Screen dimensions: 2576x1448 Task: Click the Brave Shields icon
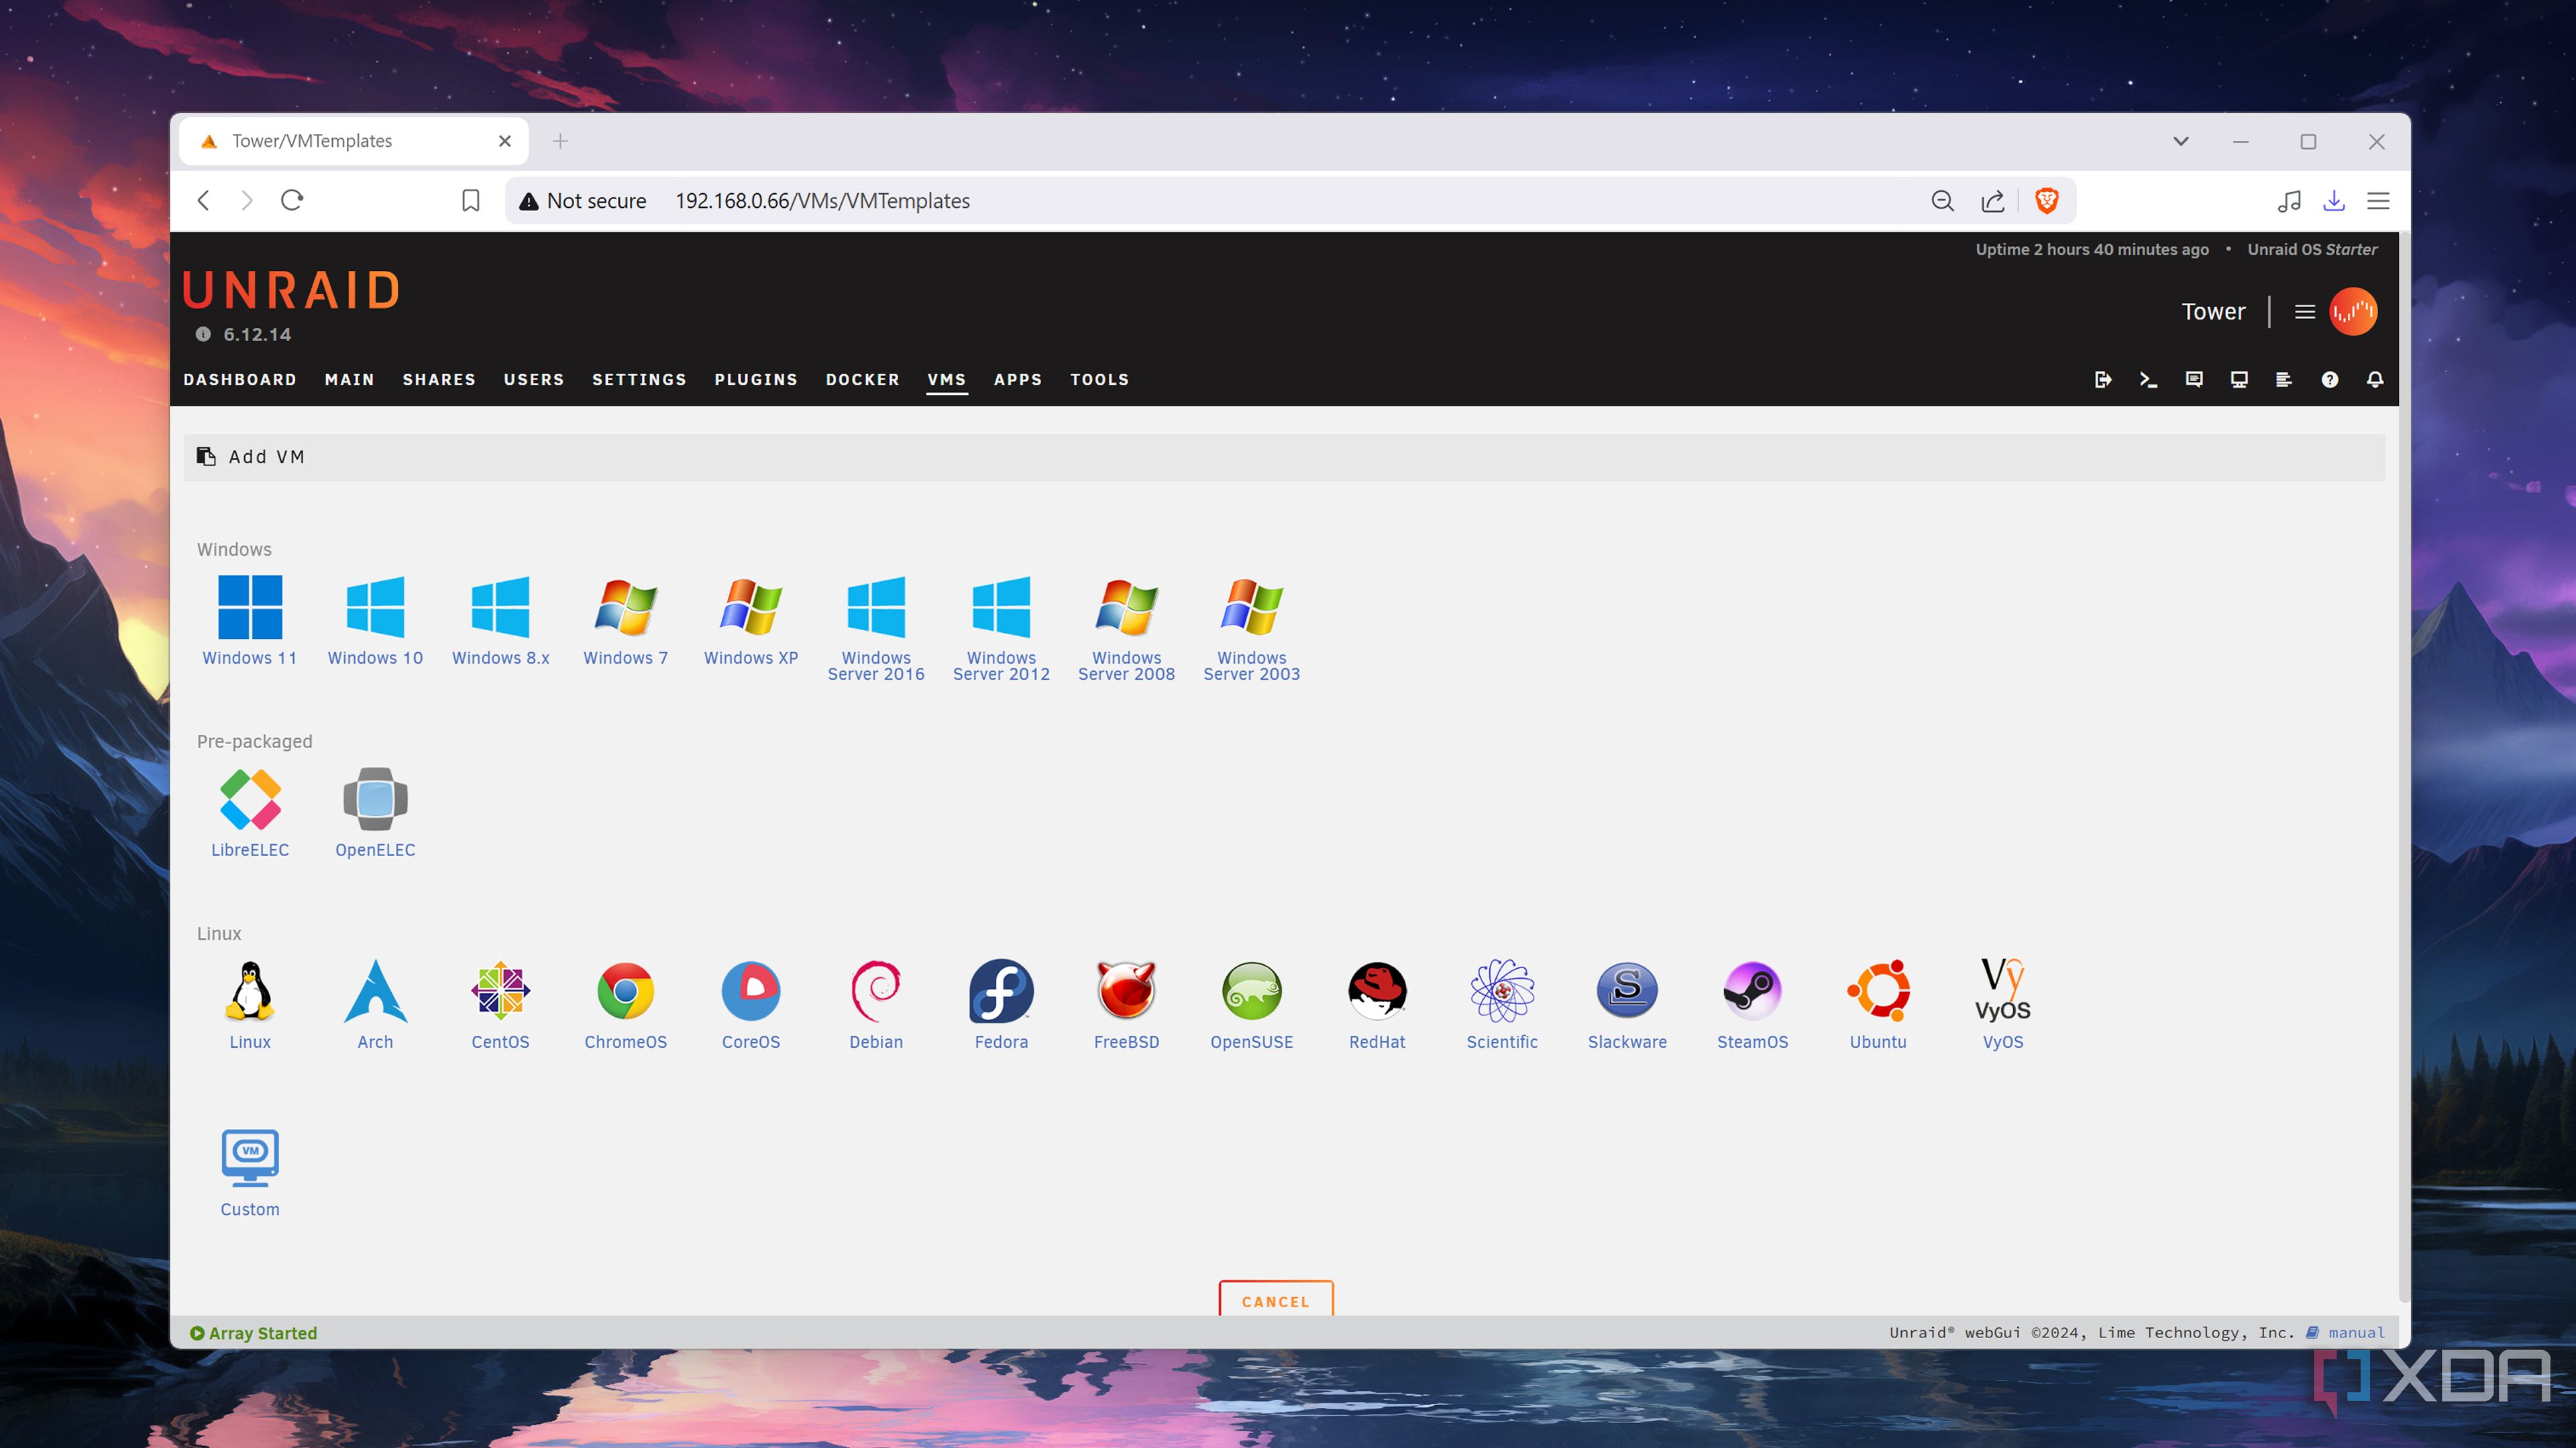click(x=2047, y=201)
